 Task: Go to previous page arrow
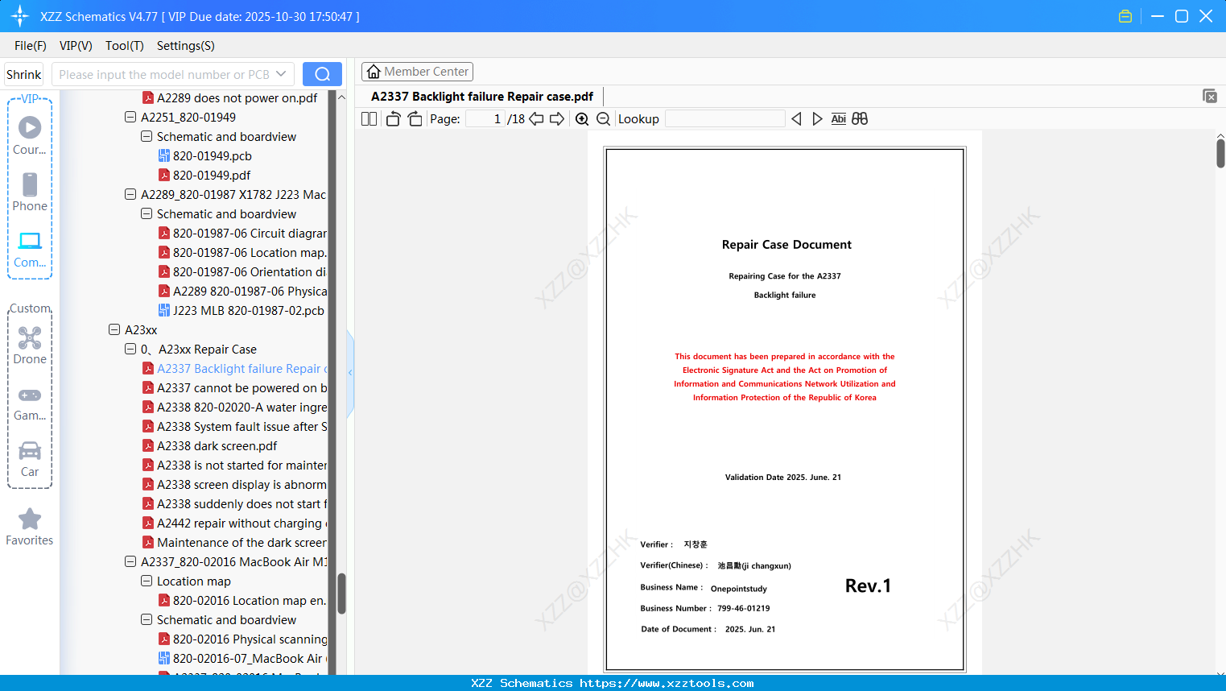pyautogui.click(x=536, y=119)
